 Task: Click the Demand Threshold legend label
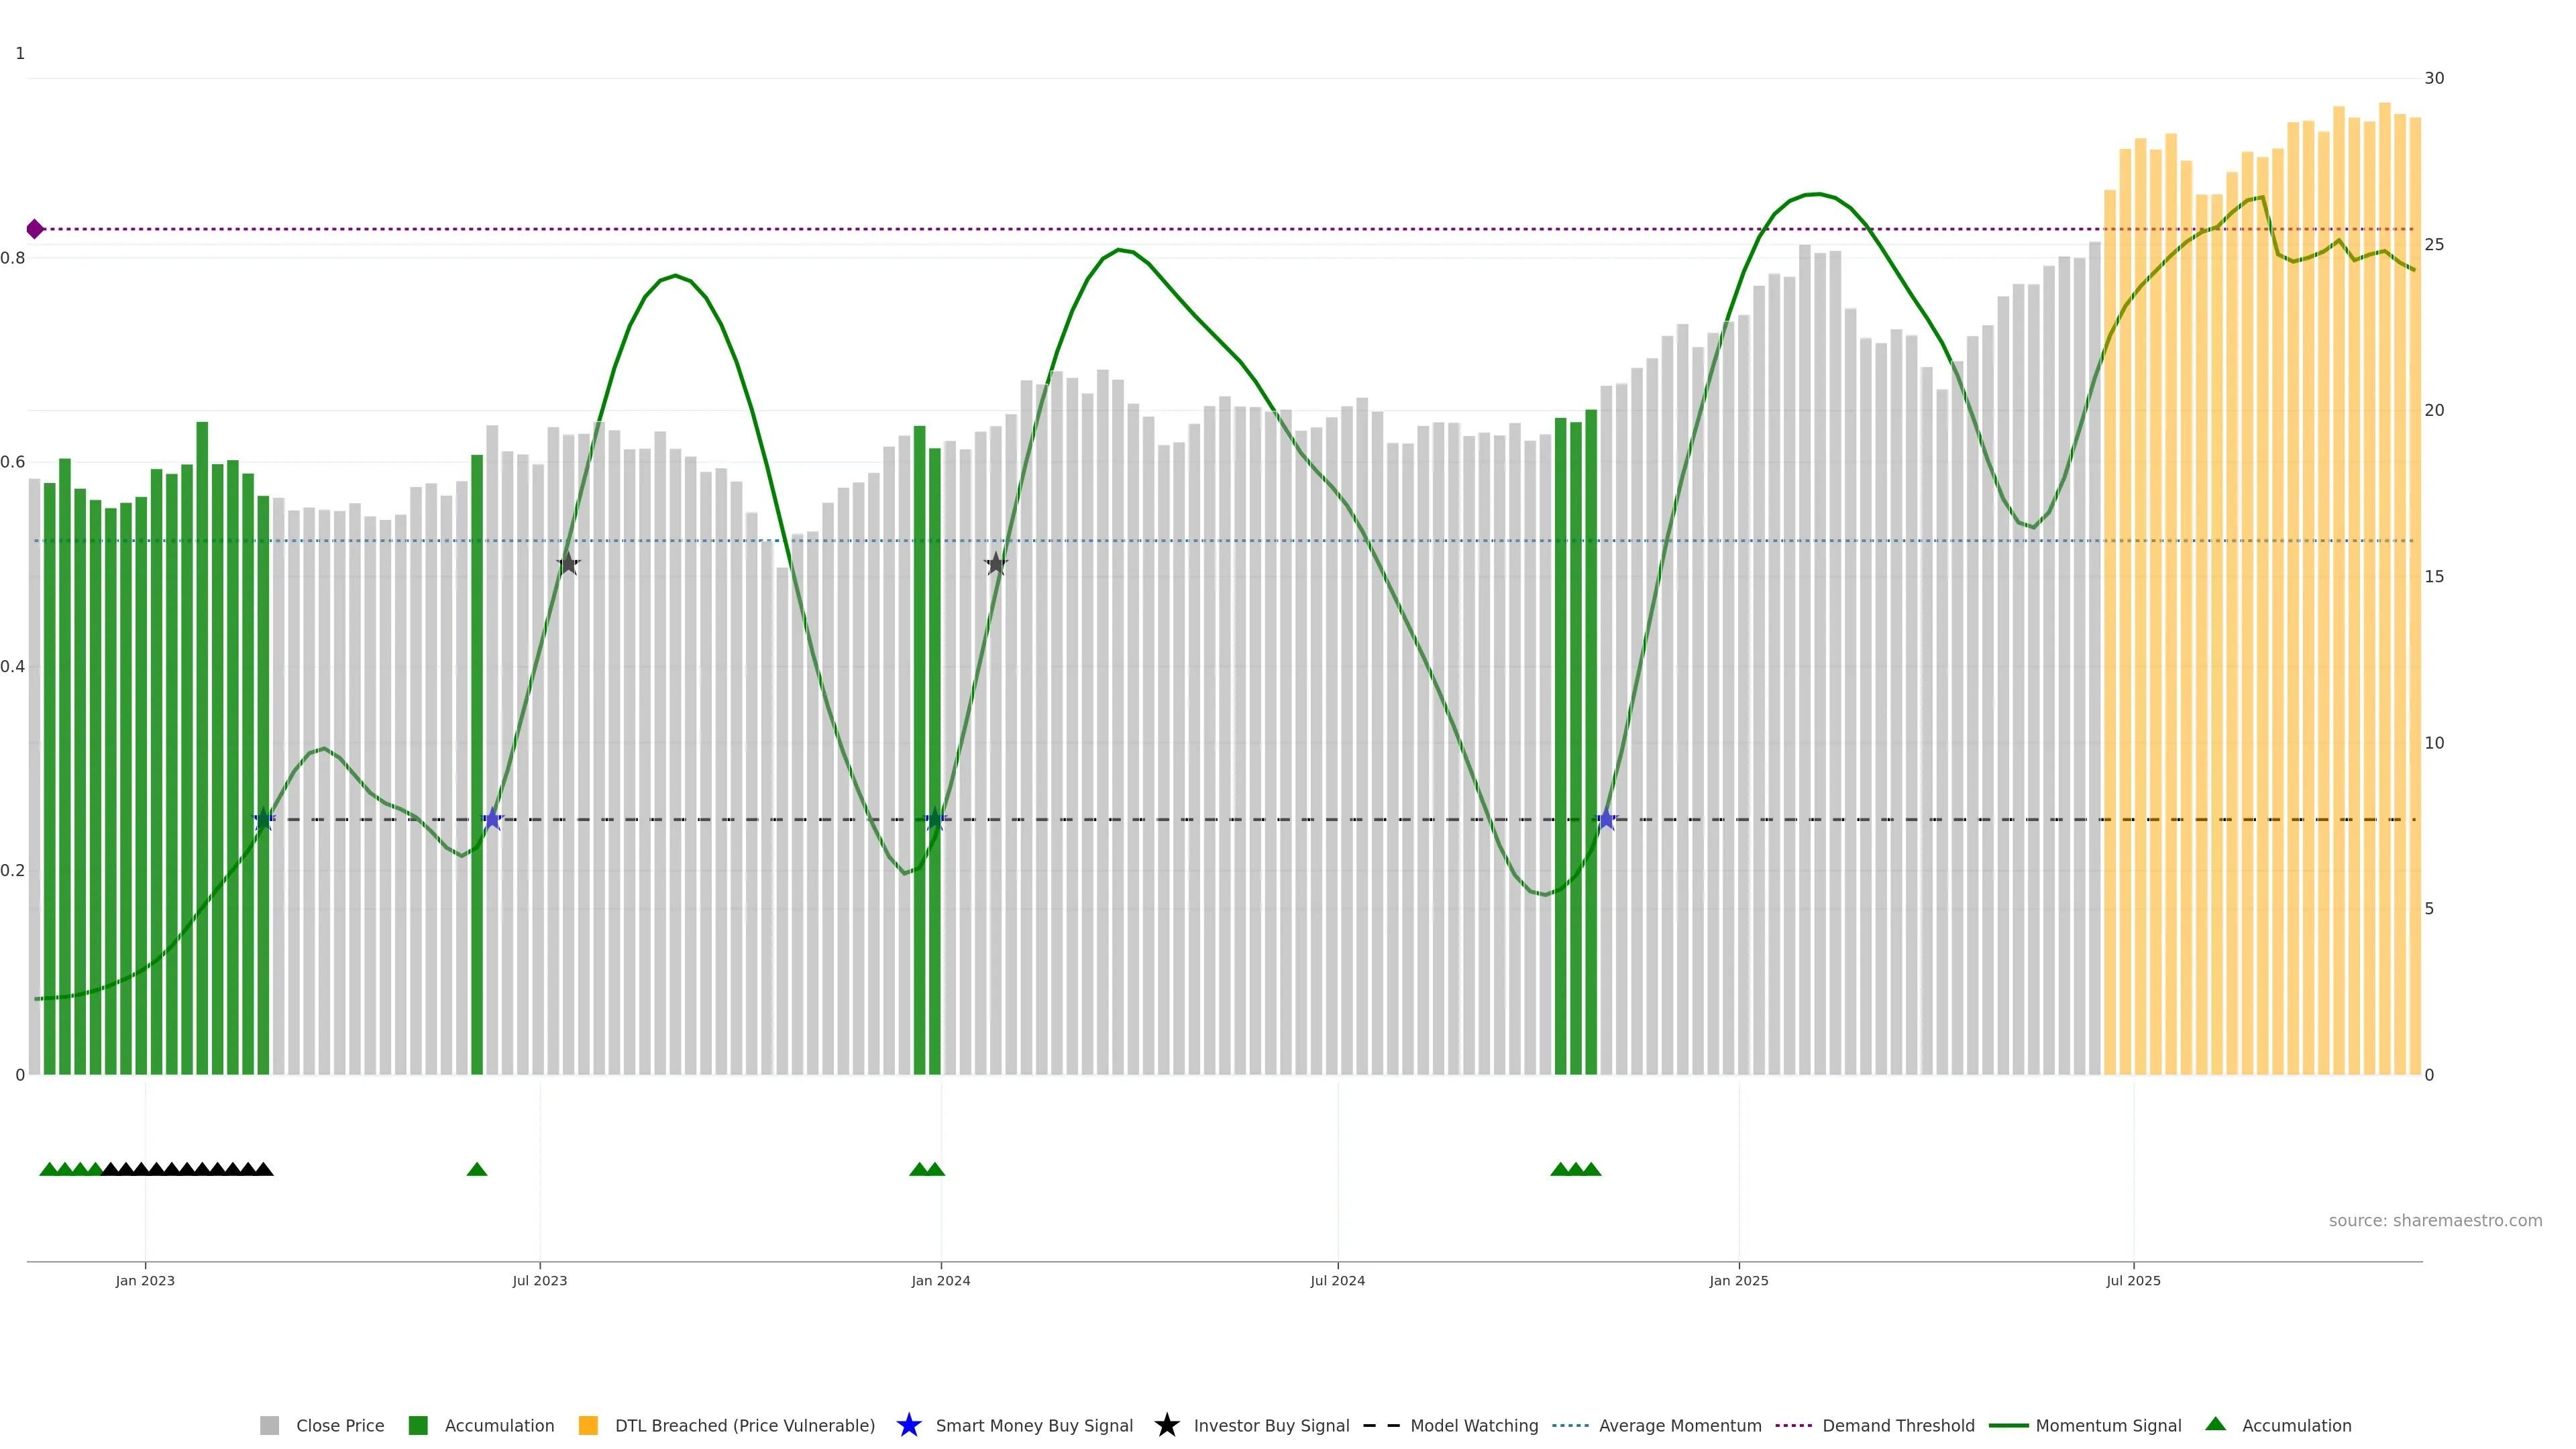1897,1426
